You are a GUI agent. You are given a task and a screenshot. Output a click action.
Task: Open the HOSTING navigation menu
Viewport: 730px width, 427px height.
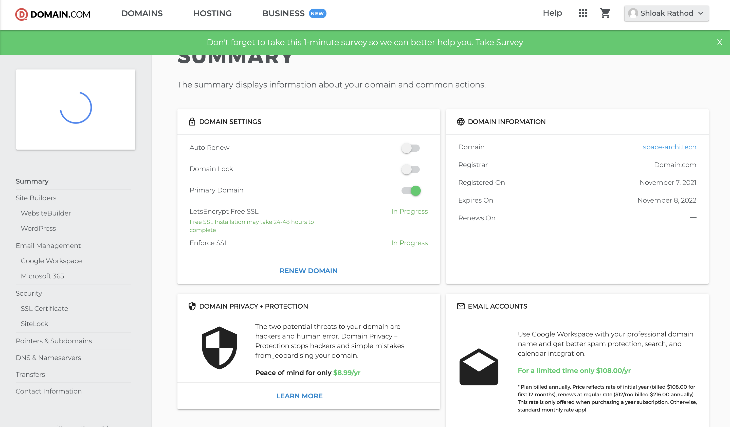point(212,13)
